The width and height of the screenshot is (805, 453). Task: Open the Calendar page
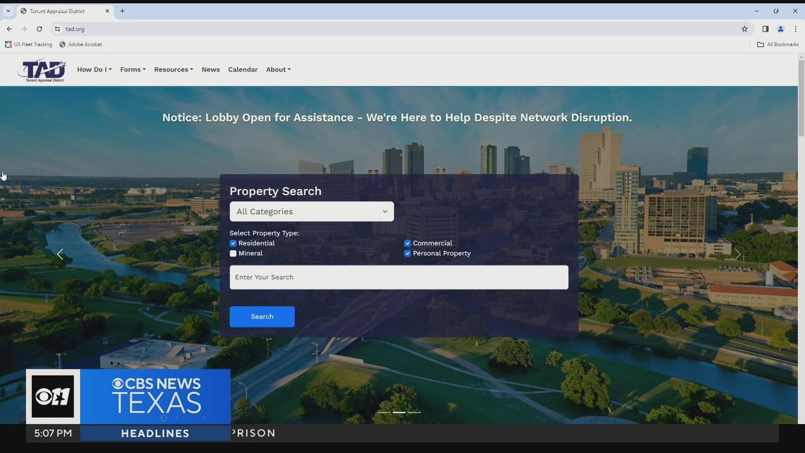pos(243,70)
